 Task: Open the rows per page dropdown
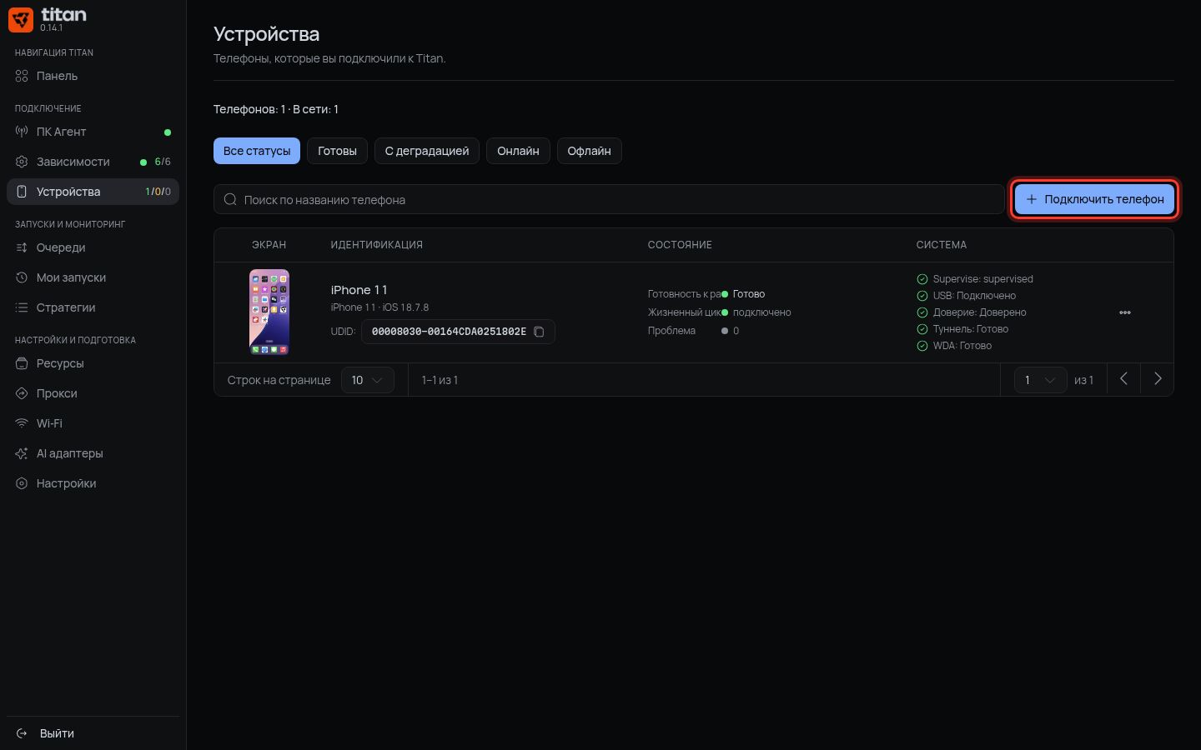(367, 380)
